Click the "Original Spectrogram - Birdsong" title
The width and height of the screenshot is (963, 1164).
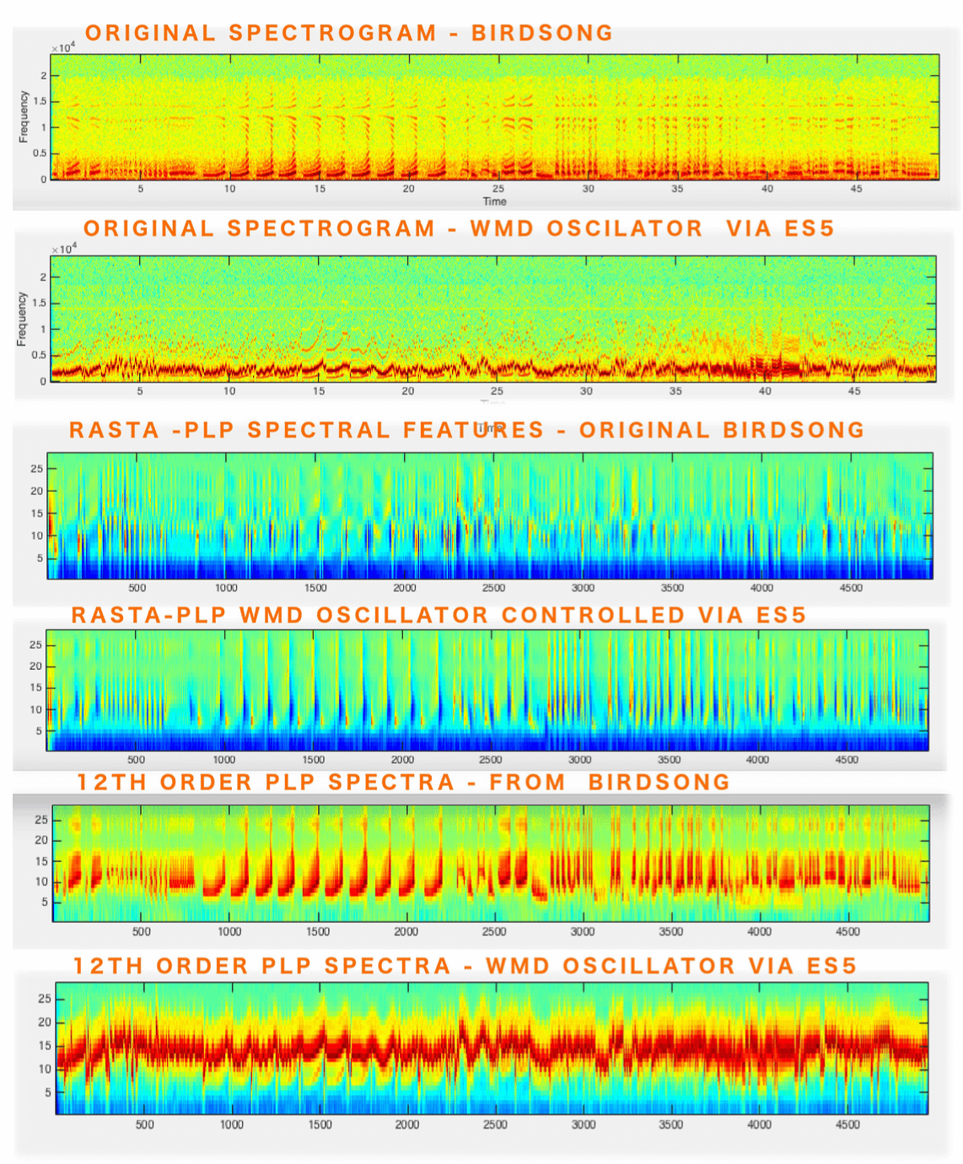point(349,33)
